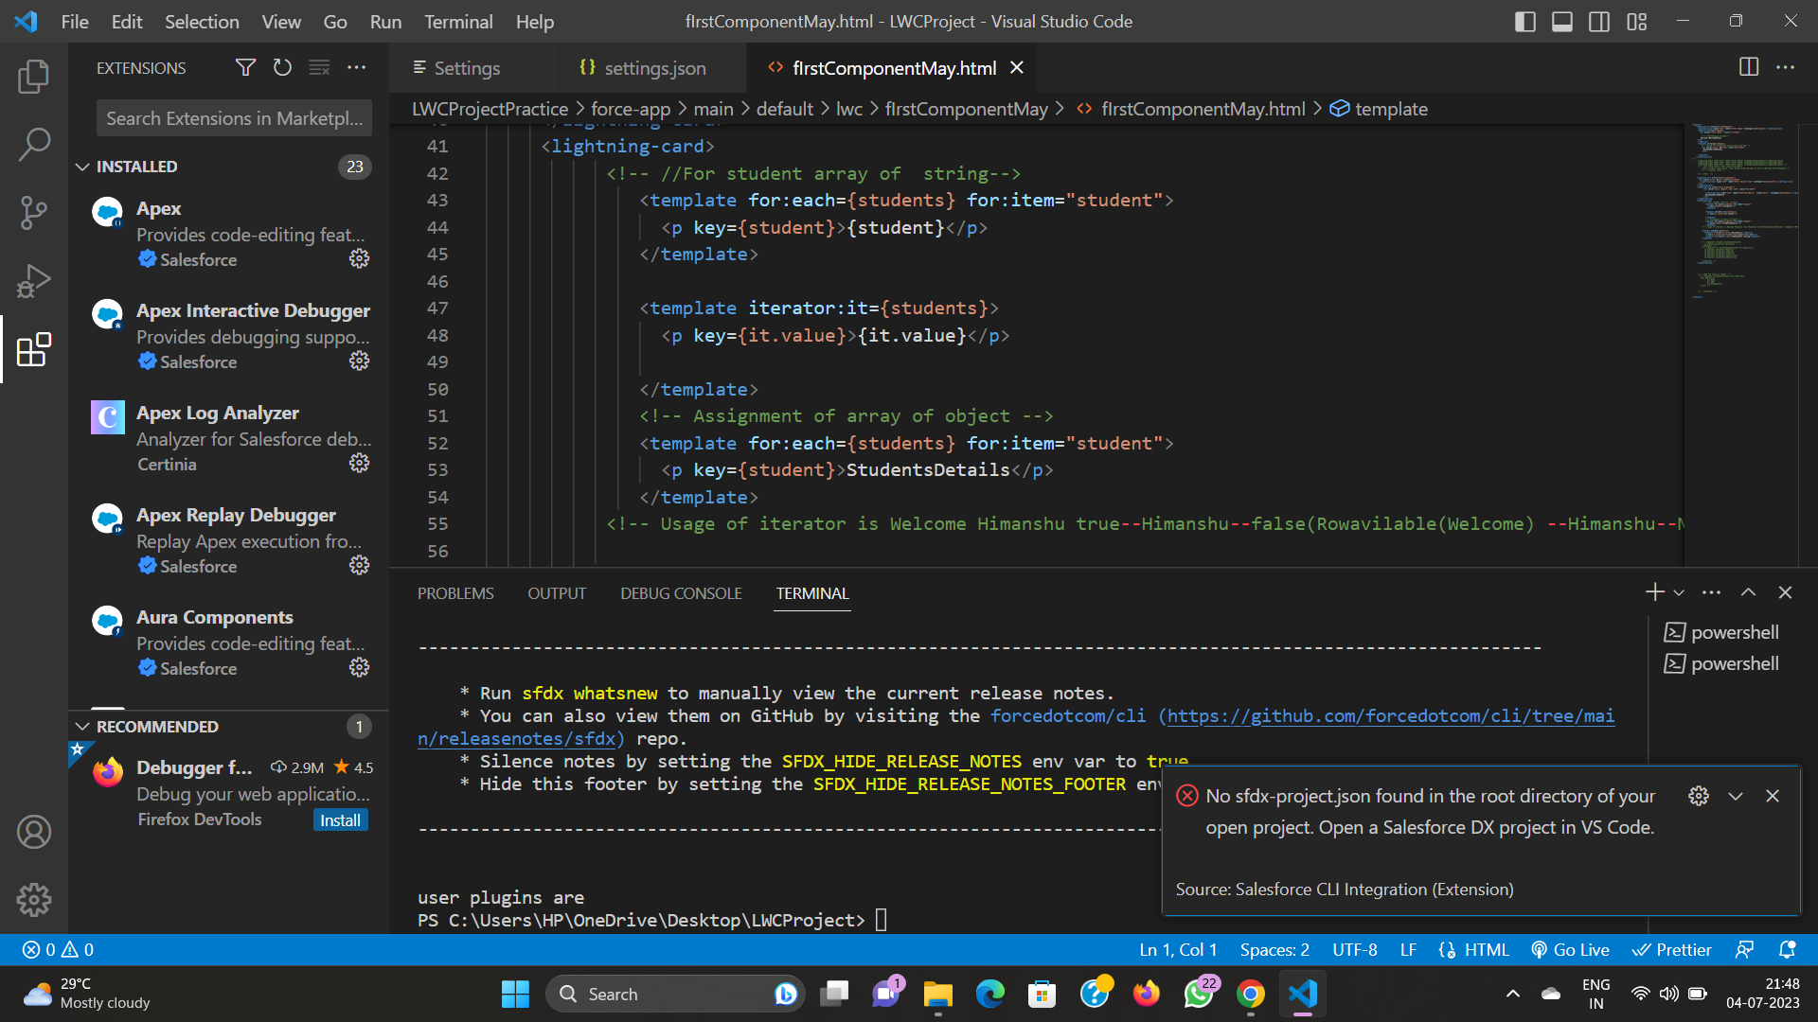The height and width of the screenshot is (1022, 1818).
Task: Open the Accounts icon in activity bar
Action: (x=34, y=832)
